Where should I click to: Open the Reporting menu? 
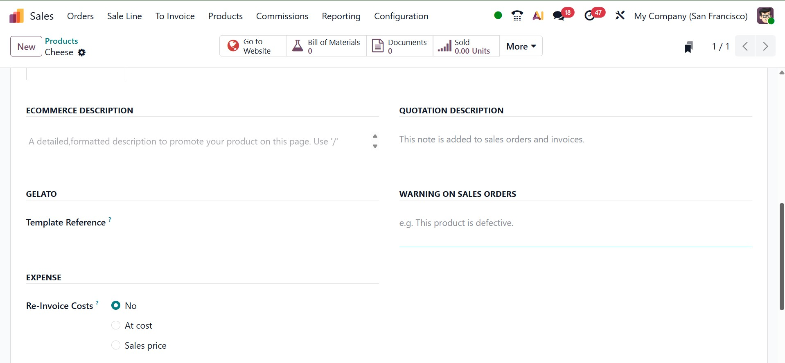tap(341, 16)
